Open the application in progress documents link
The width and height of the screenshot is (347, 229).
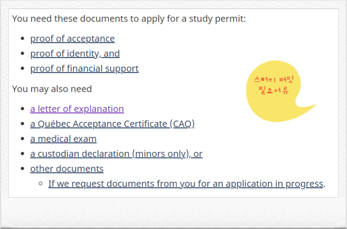coord(186,184)
